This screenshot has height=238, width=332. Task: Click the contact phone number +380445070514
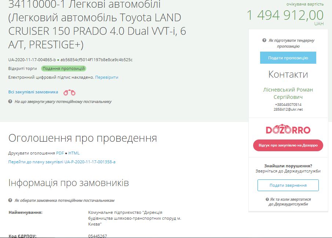pyautogui.click(x=288, y=104)
